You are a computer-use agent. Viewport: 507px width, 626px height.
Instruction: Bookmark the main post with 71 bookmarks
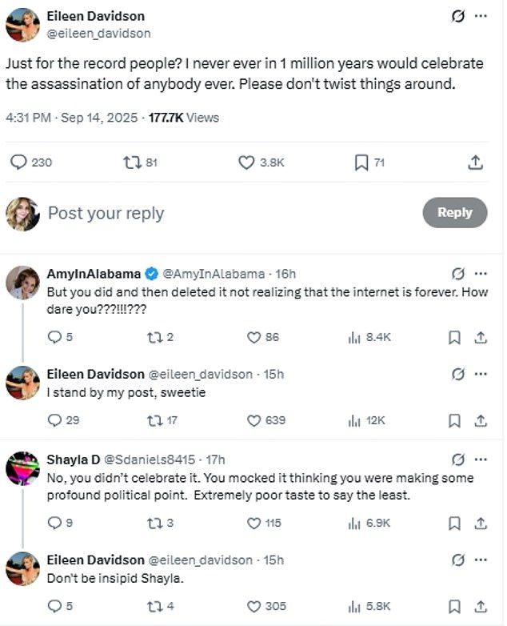[361, 163]
